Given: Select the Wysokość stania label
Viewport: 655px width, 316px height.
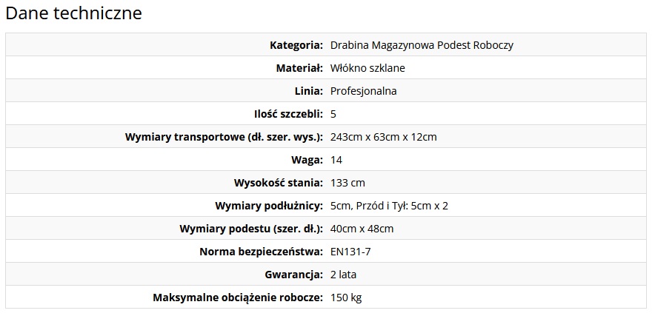Looking at the screenshot, I should [278, 183].
